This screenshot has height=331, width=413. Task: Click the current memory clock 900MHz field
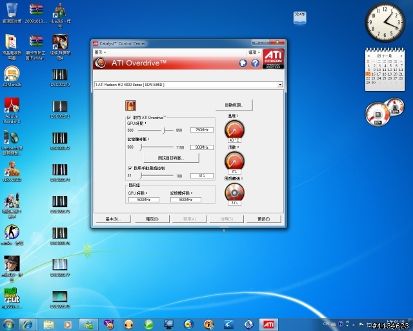186,200
